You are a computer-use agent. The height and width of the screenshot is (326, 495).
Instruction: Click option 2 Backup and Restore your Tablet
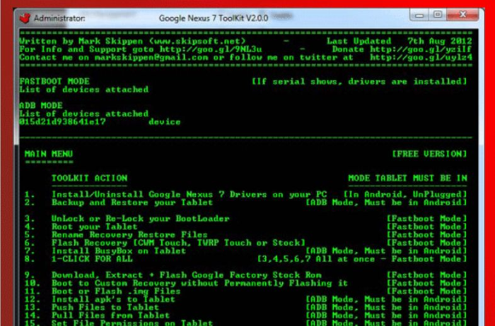click(x=132, y=203)
